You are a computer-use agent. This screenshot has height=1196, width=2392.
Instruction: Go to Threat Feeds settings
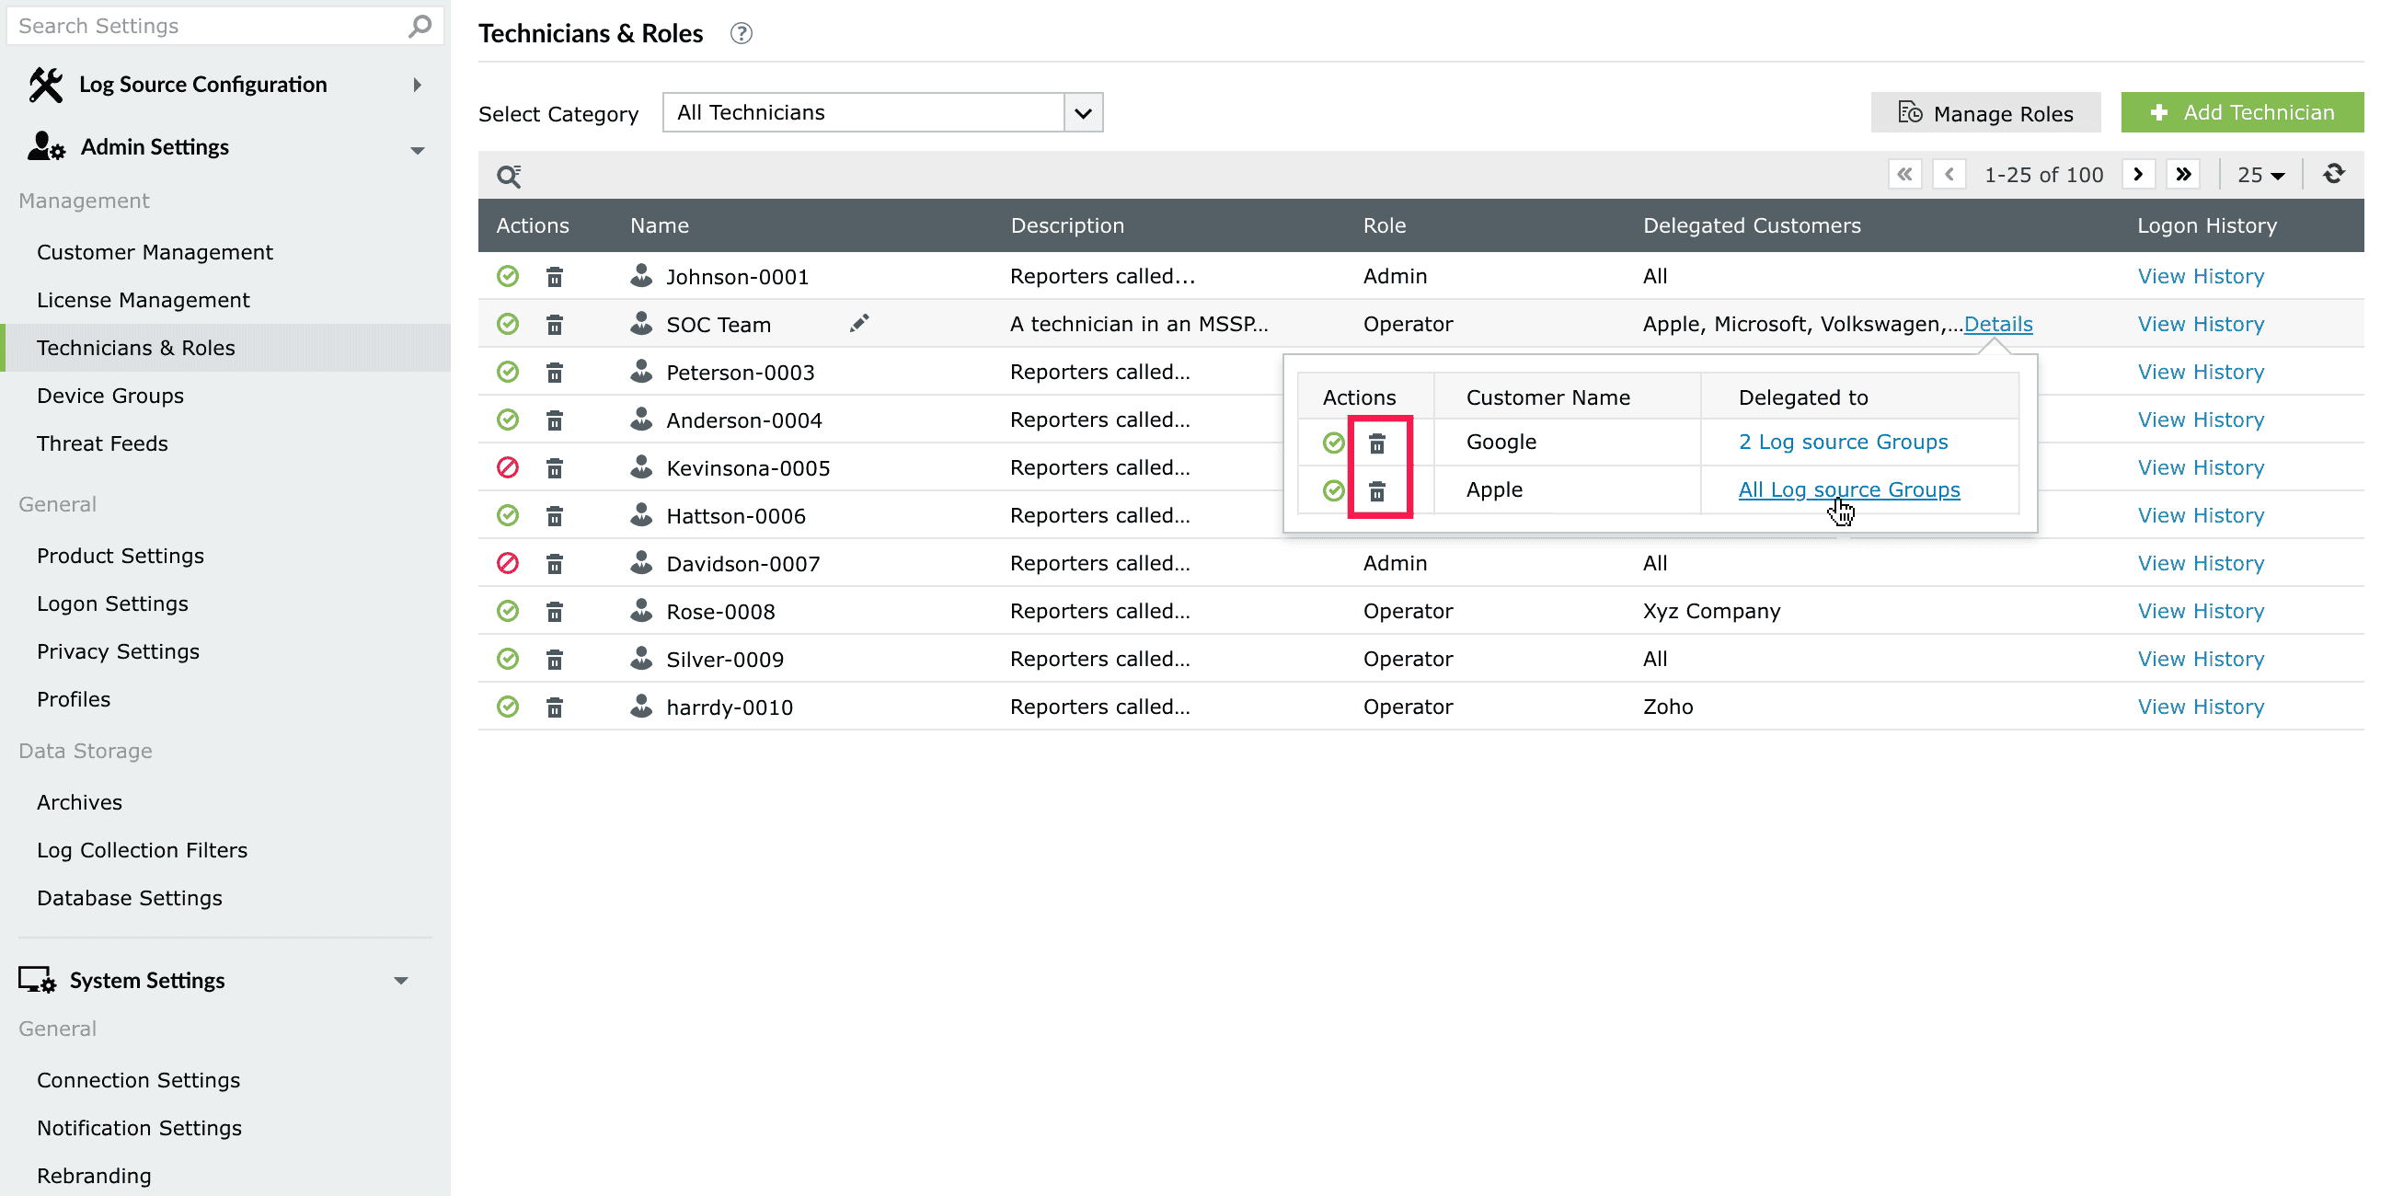[102, 443]
